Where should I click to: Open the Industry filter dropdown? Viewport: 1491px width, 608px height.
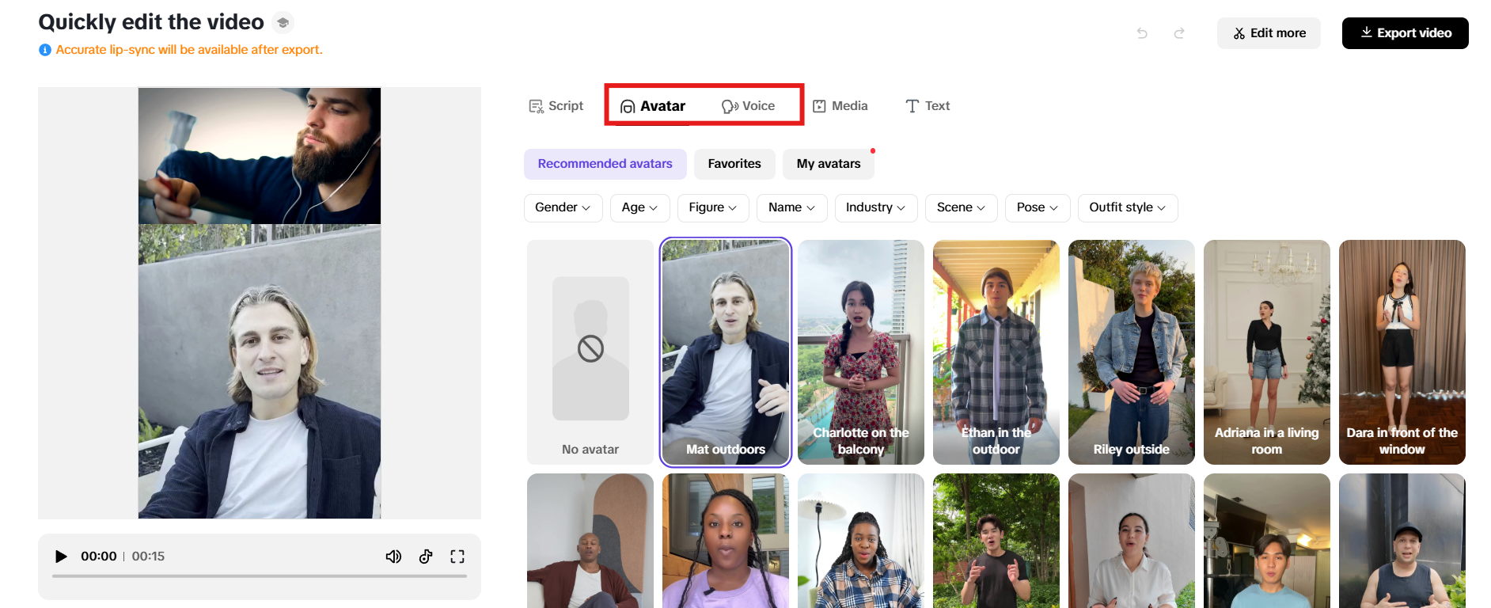pyautogui.click(x=875, y=207)
